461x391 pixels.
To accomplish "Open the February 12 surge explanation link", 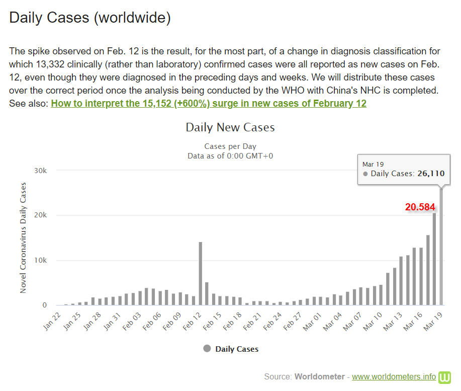I will (x=209, y=103).
